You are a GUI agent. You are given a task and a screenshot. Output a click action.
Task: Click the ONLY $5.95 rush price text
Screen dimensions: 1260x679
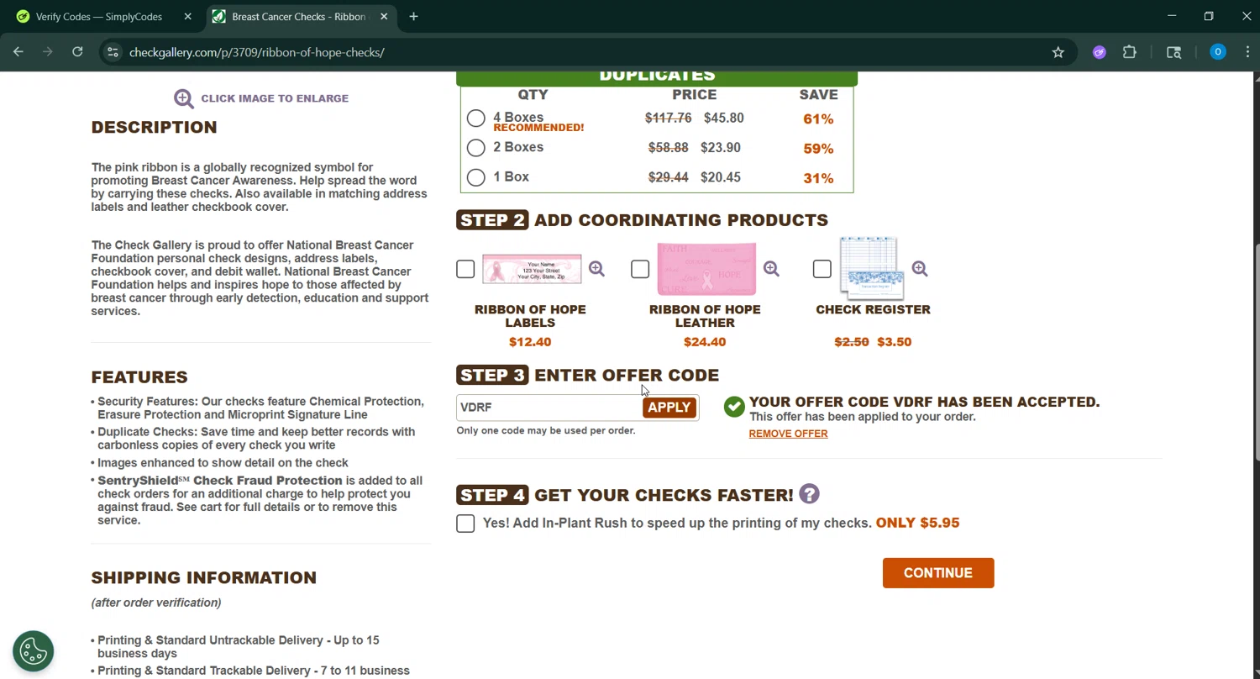(x=917, y=523)
